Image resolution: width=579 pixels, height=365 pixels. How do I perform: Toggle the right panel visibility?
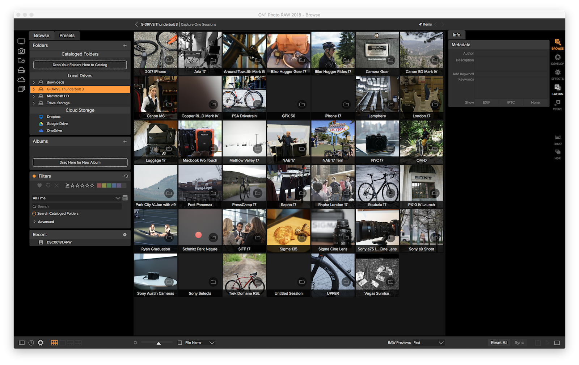557,343
